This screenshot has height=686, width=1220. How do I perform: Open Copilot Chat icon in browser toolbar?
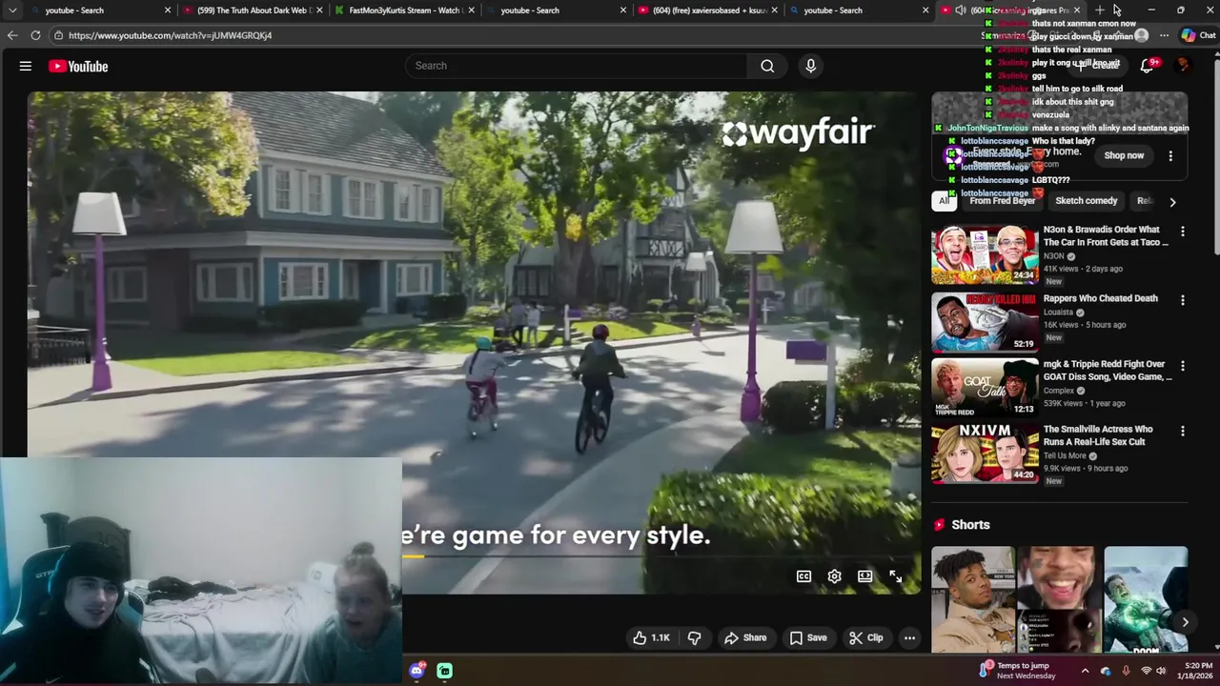click(1197, 35)
